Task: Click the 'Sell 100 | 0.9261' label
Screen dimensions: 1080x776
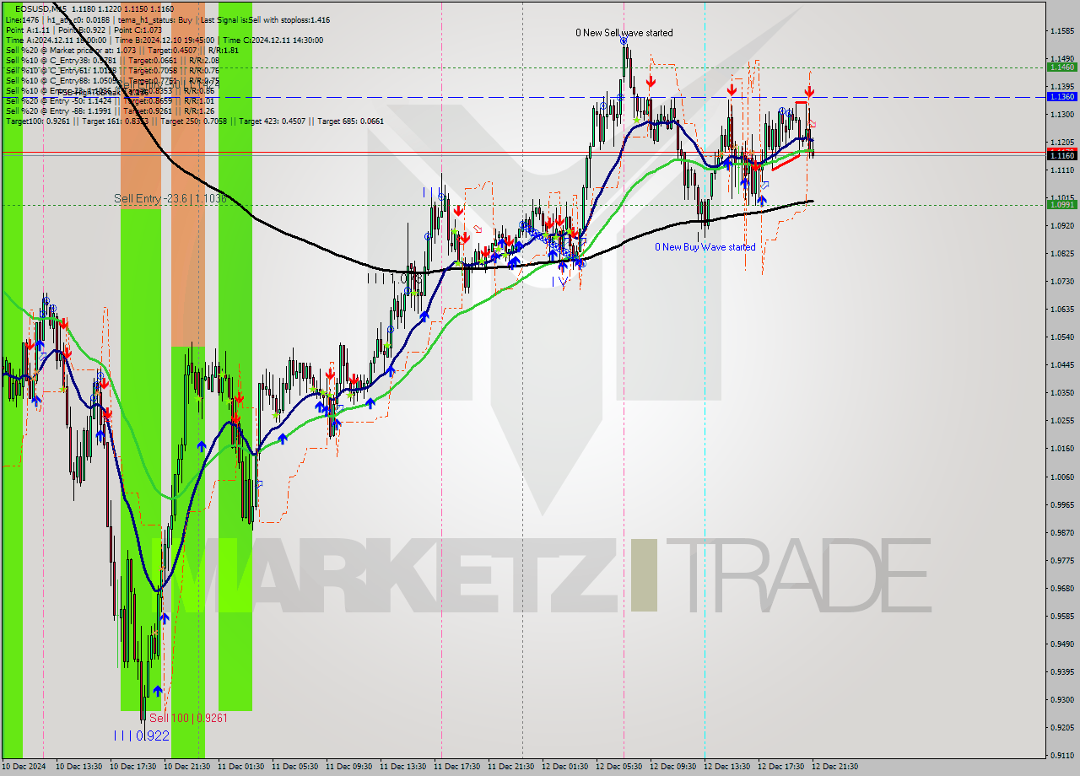Action: click(x=188, y=718)
